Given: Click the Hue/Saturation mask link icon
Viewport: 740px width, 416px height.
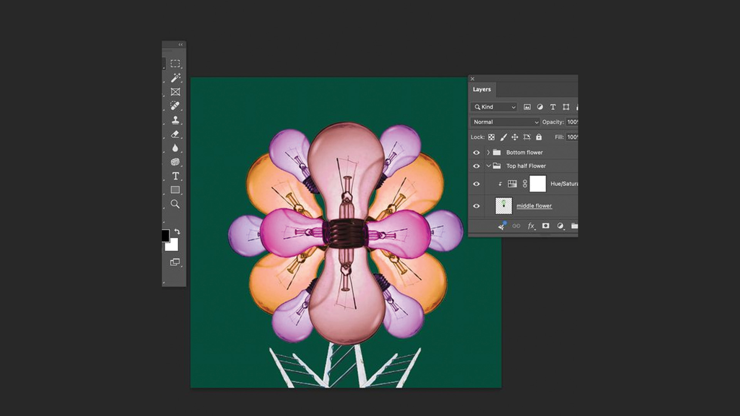Looking at the screenshot, I should [x=525, y=184].
